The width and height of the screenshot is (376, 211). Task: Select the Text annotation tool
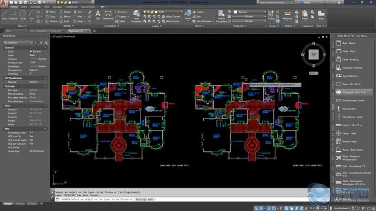click(x=98, y=15)
